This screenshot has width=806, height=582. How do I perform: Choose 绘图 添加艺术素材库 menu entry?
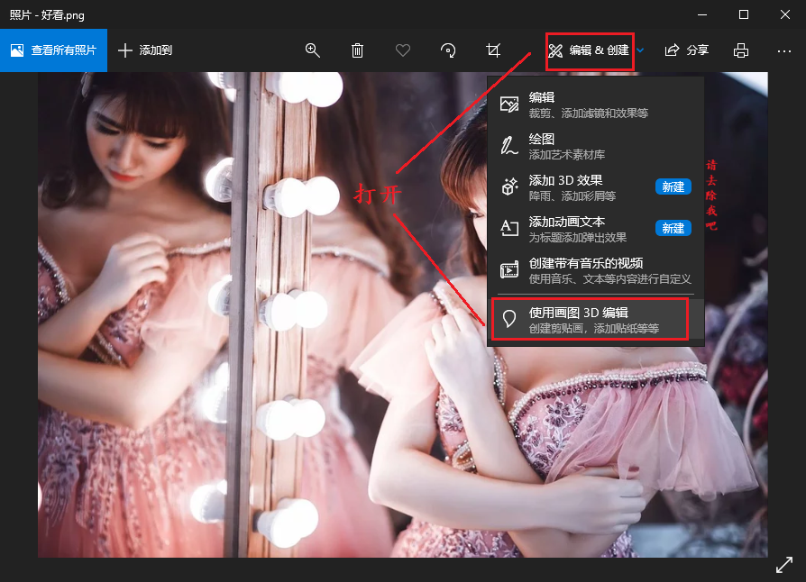click(595, 146)
